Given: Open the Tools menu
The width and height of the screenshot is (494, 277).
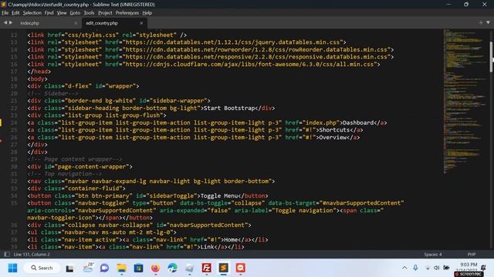Looking at the screenshot, I should click(90, 13).
